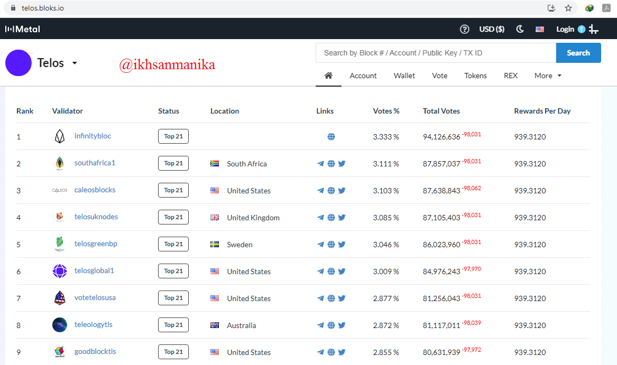The height and width of the screenshot is (365, 617).
Task: Open the votetelosusa validator link
Action: 95,297
